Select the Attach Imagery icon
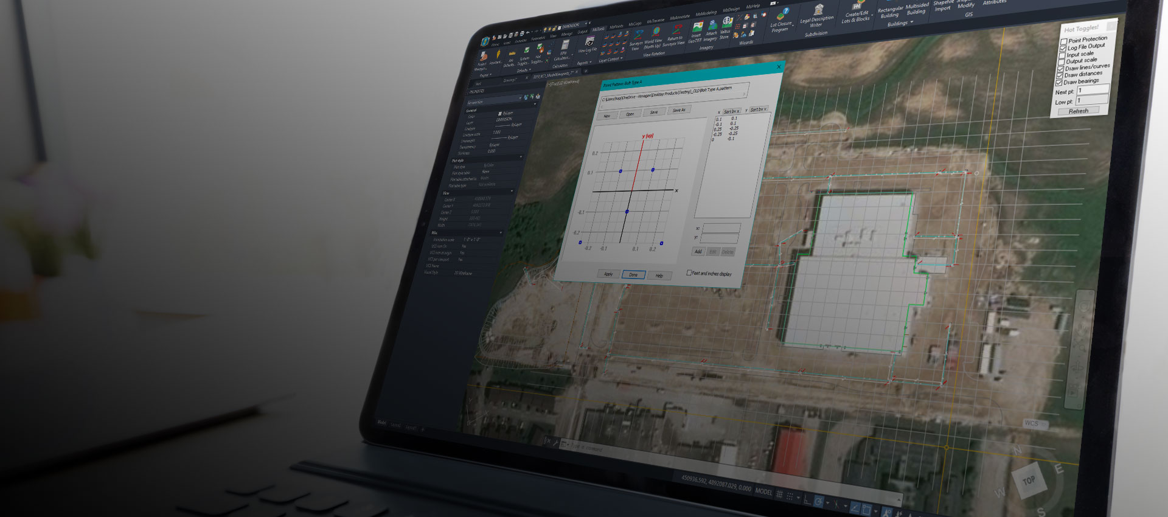 point(712,26)
